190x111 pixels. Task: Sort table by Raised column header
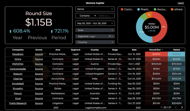(x=177, y=50)
